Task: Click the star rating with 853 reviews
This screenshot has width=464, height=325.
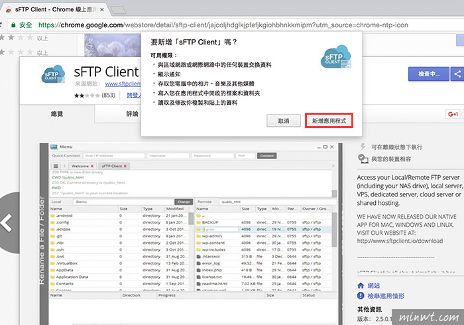Action: [94, 96]
